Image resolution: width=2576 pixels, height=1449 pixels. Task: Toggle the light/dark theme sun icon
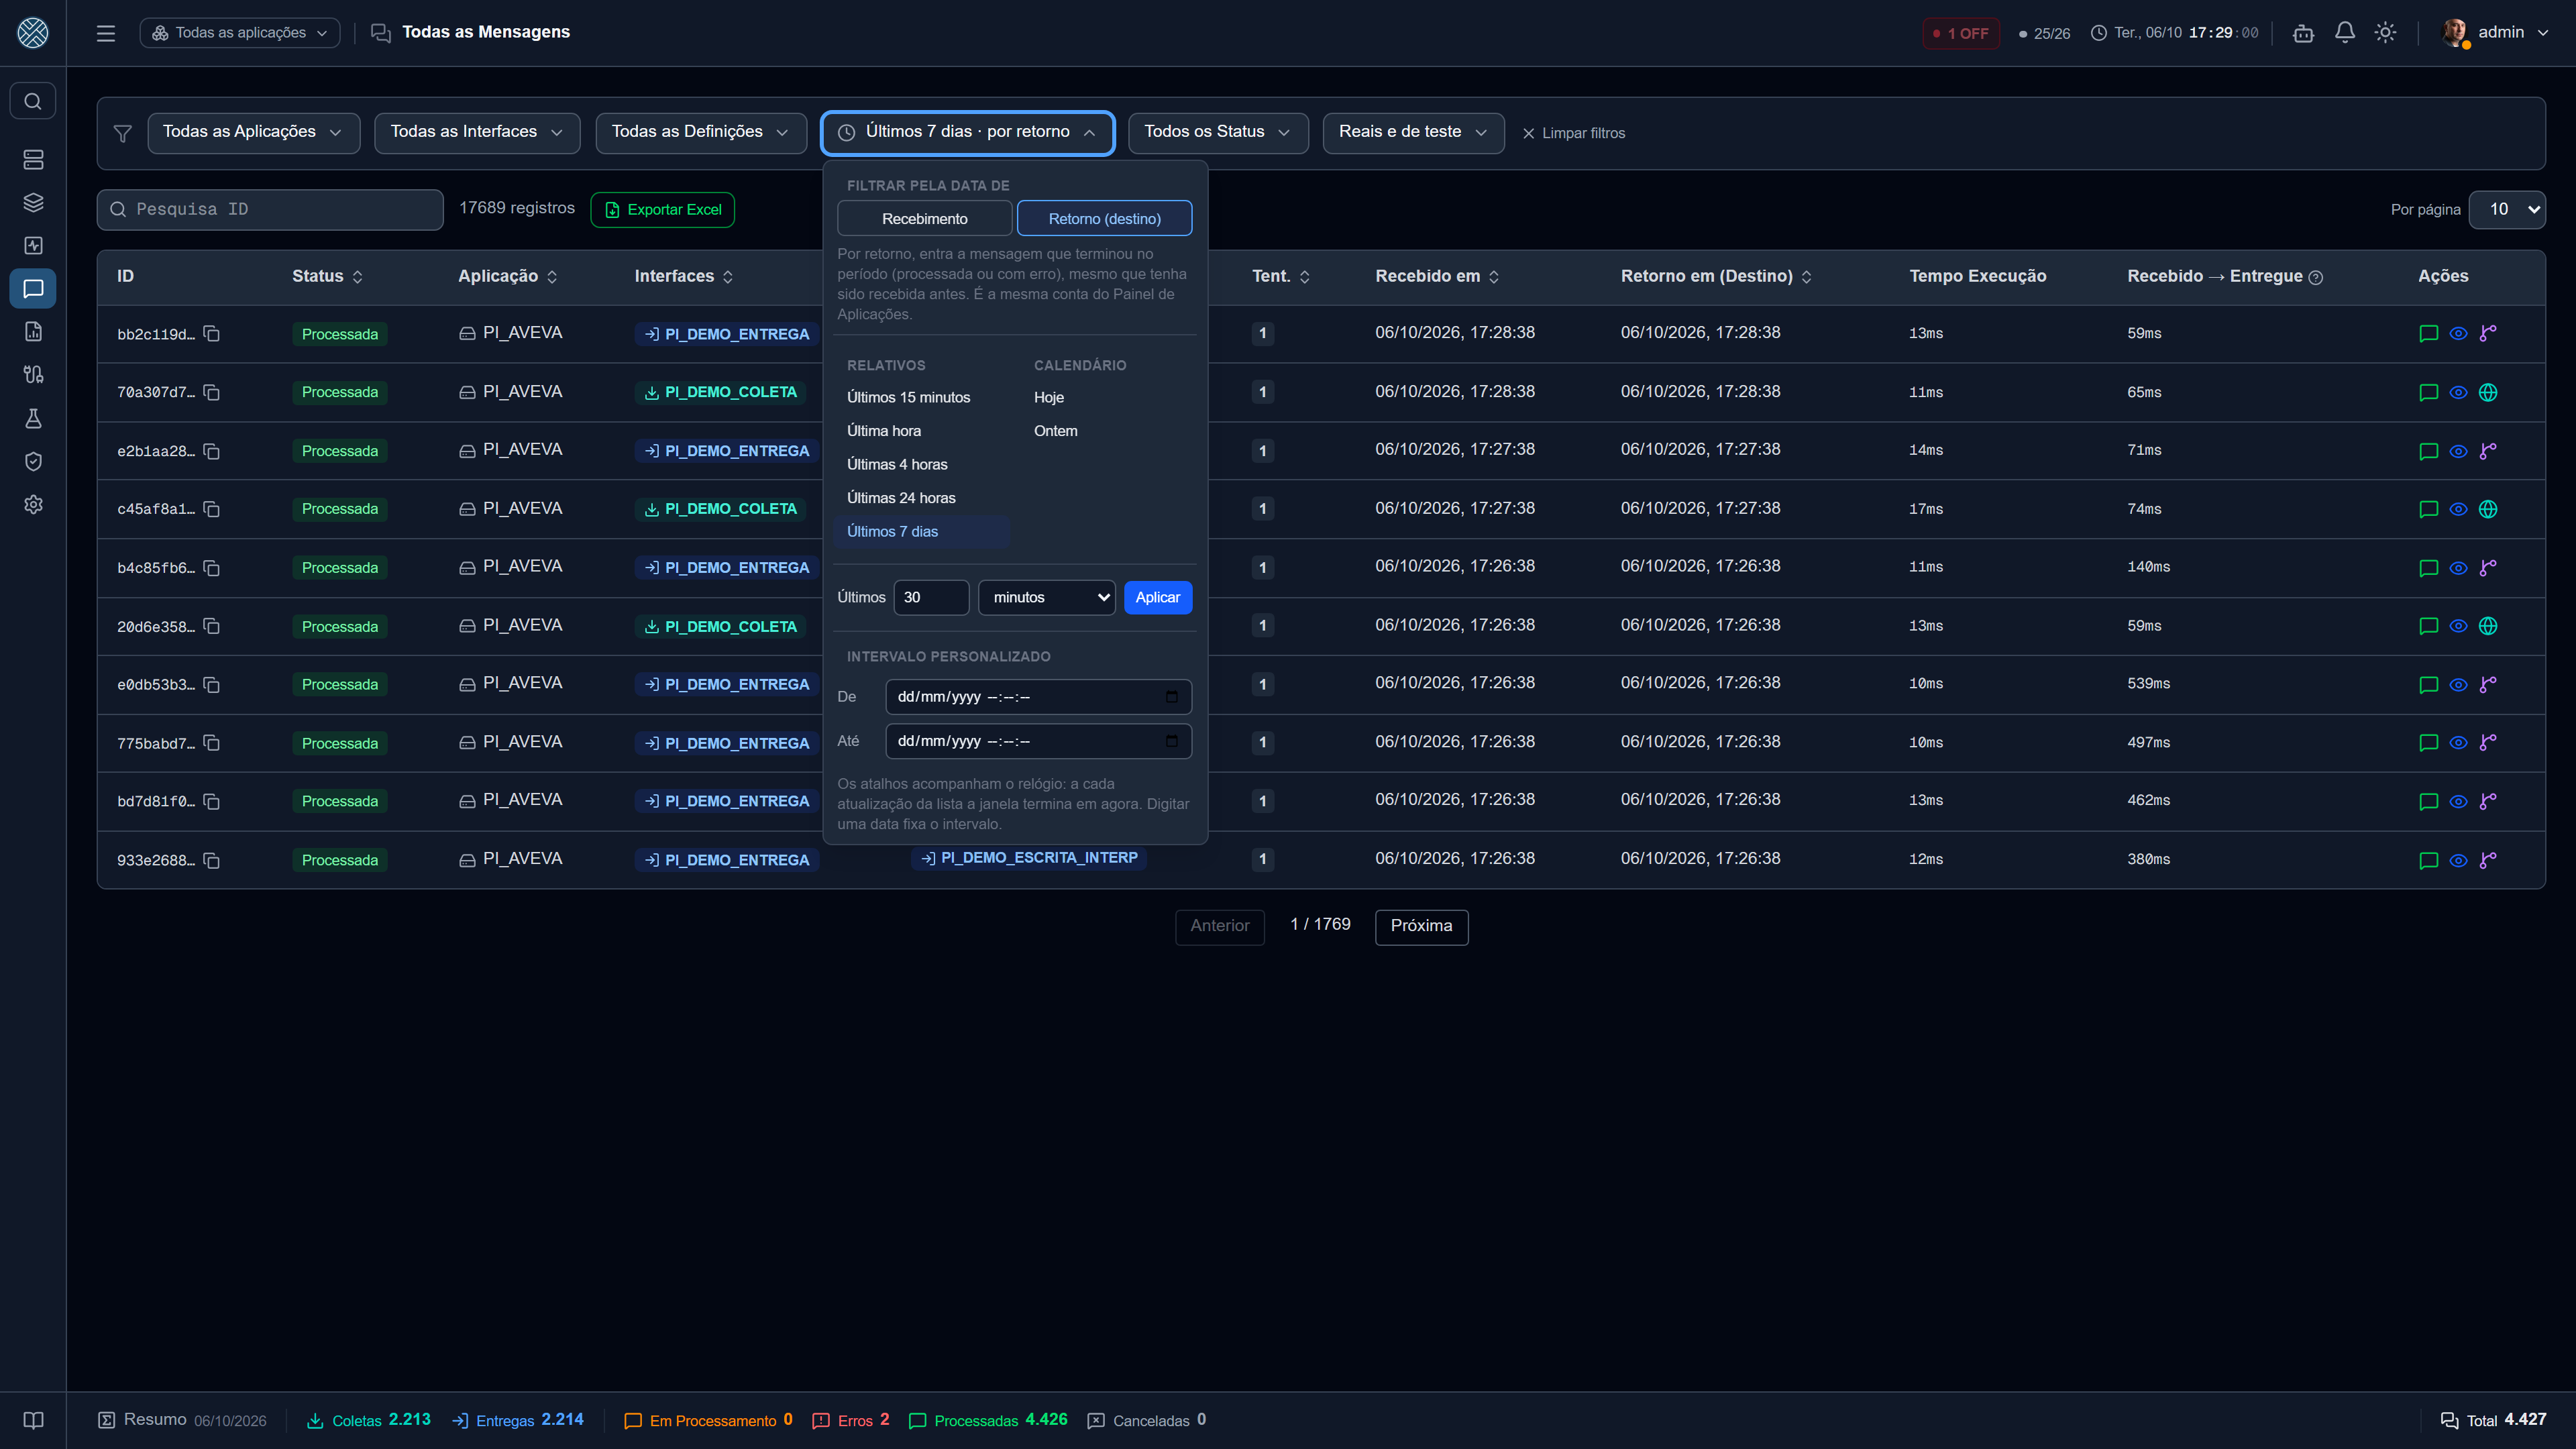pos(2385,33)
